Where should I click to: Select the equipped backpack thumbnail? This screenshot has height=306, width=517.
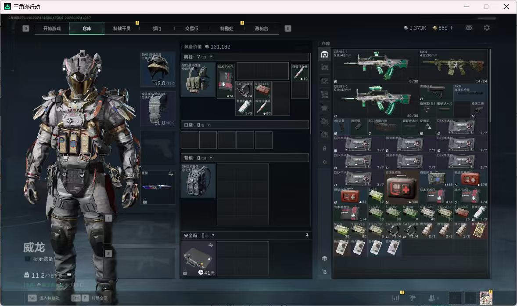(x=198, y=181)
